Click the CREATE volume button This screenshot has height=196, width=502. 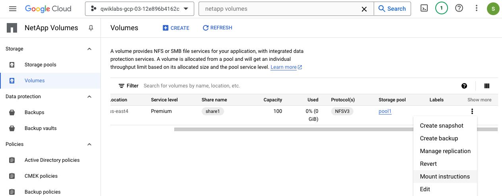176,28
